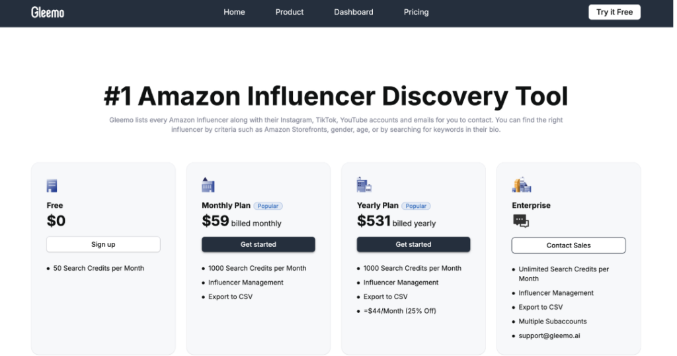Image resolution: width=677 pixels, height=356 pixels.
Task: Click the Try it Free button
Action: coord(614,12)
